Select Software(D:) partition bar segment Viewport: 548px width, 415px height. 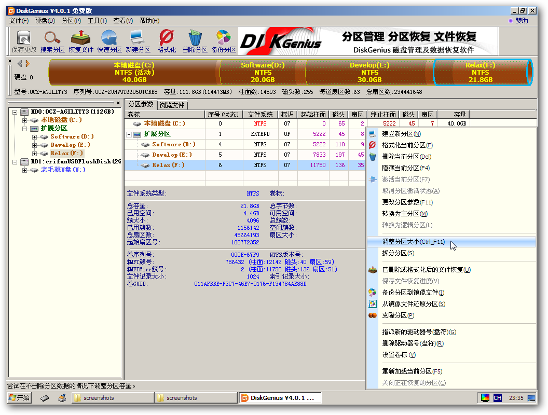point(263,72)
